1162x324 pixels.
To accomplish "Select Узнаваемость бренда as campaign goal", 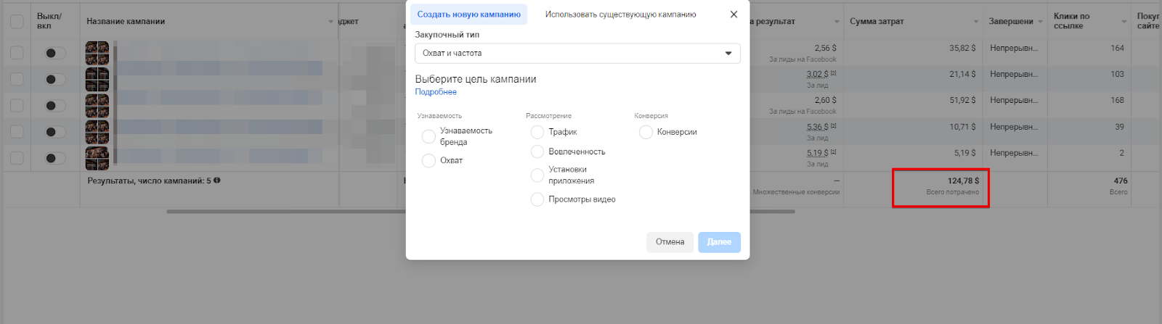I will (x=428, y=136).
